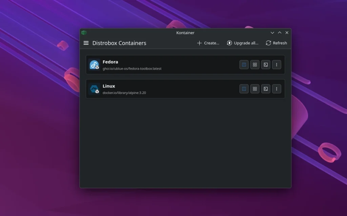Image resolution: width=347 pixels, height=216 pixels.
Task: Toggle the hamburger sidebar menu open
Action: click(x=86, y=43)
